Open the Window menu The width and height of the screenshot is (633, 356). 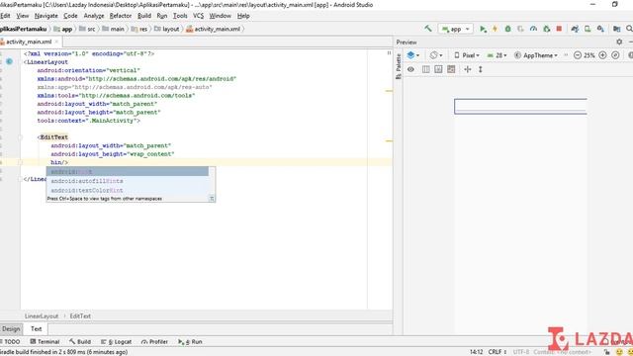220,16
